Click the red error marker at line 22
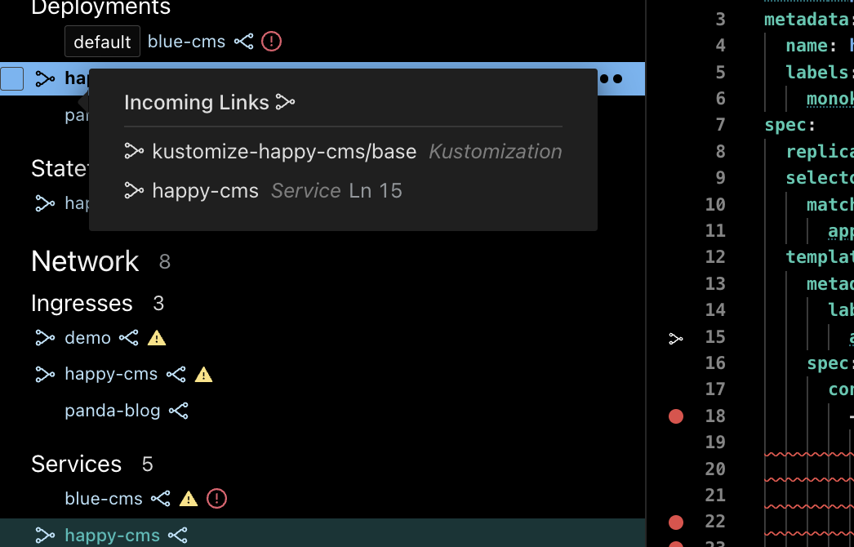Viewport: 854px width, 547px height. click(676, 522)
